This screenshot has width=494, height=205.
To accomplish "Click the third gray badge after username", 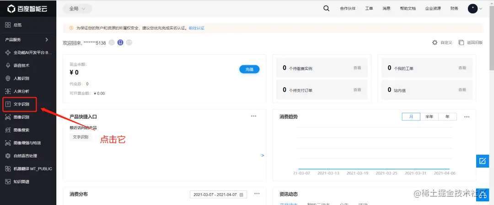I will pos(129,42).
